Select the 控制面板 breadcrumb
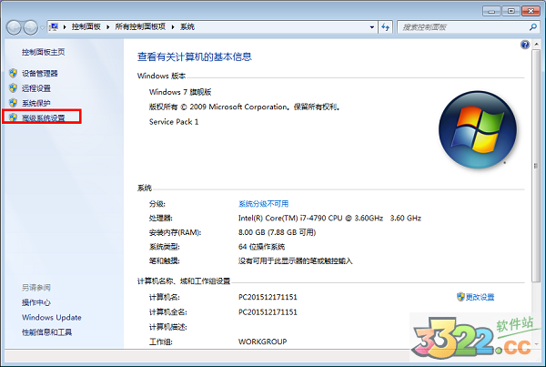The image size is (546, 367). tap(86, 26)
